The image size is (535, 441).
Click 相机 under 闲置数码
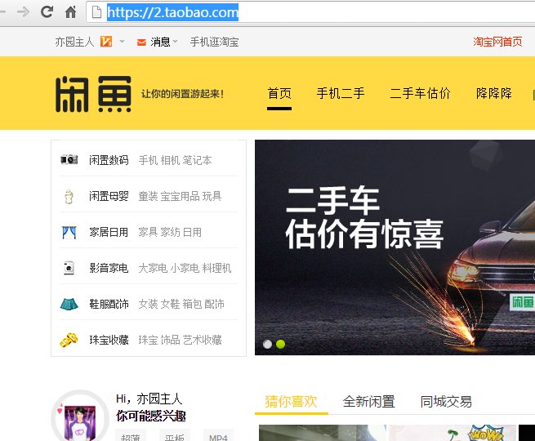click(170, 160)
